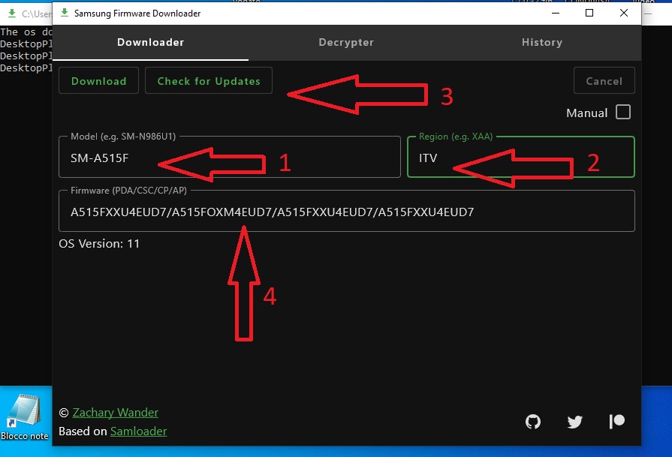The width and height of the screenshot is (672, 457).
Task: Click the Samsung Firmware Downloader title bar icon
Action: coord(65,13)
